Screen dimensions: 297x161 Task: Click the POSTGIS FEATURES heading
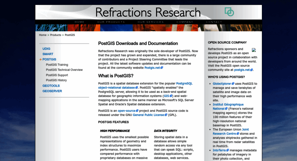(x=113, y=122)
